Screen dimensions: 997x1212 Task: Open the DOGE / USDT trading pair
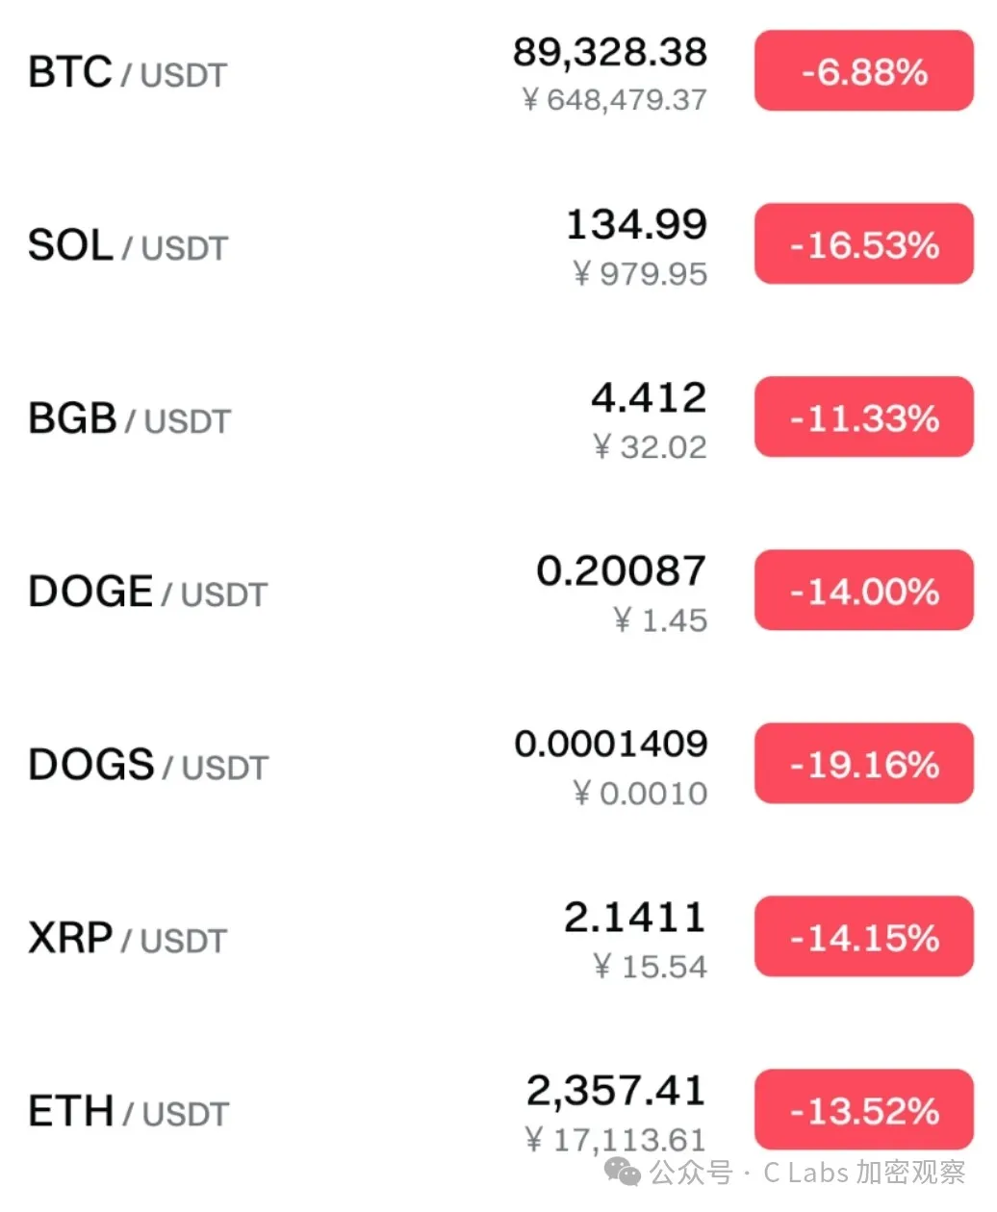click(147, 593)
